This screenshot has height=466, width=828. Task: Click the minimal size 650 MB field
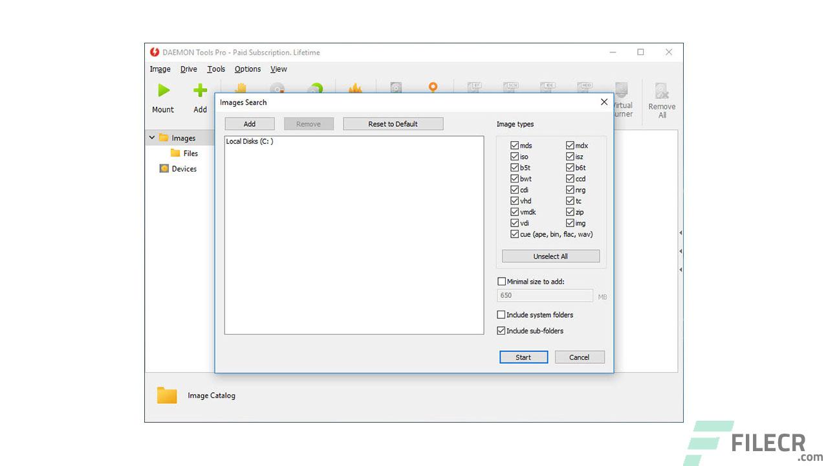point(545,296)
